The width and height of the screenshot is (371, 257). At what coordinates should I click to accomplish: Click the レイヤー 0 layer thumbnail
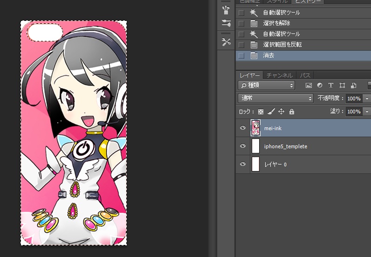click(255, 164)
